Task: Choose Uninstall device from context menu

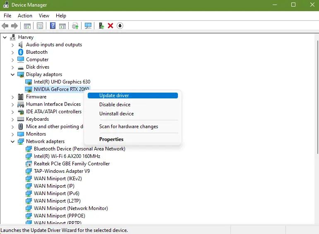Action: coord(116,114)
